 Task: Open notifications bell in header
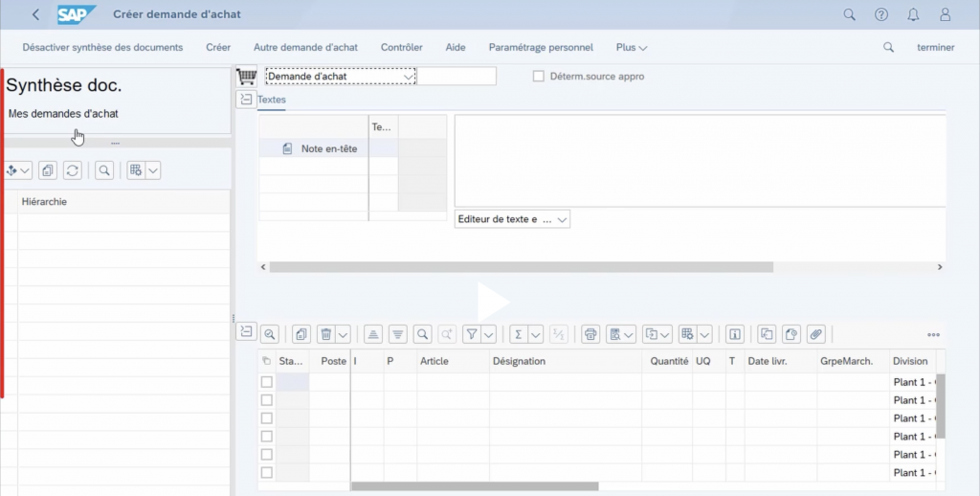tap(913, 14)
